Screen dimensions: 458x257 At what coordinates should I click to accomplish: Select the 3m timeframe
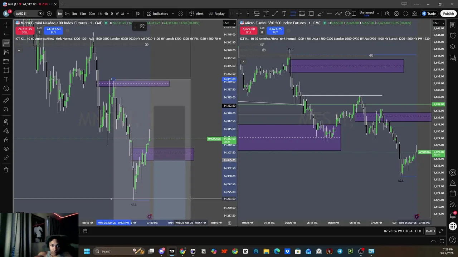[x=67, y=14]
